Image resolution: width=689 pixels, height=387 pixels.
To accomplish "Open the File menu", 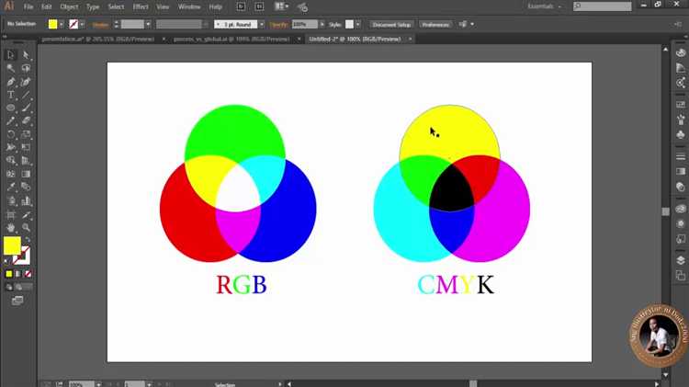I will pos(28,7).
